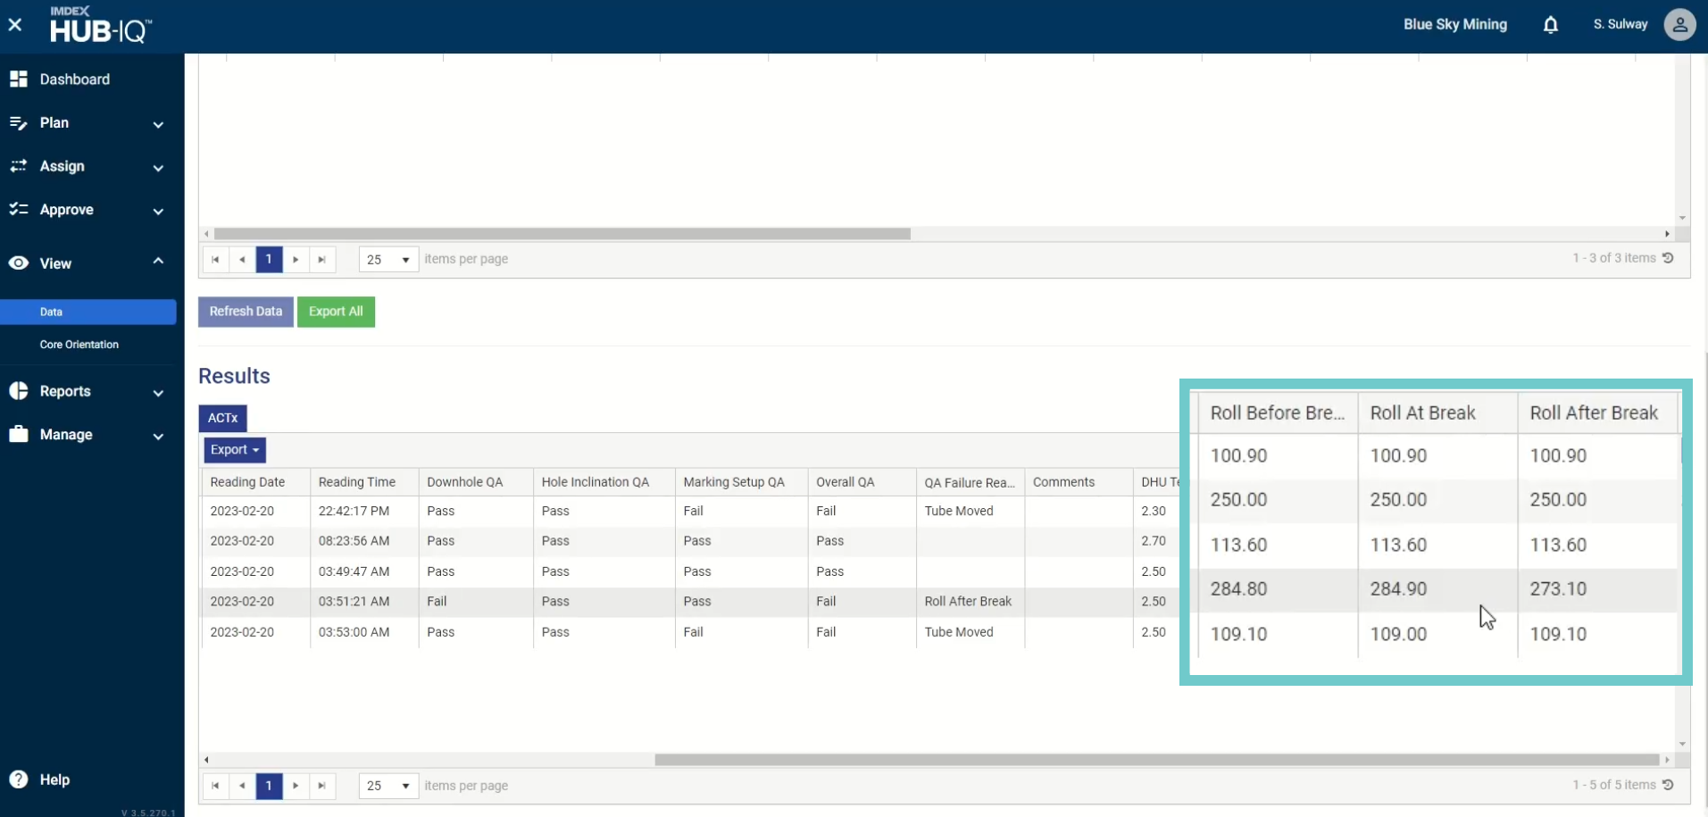Click the 284.80 Roll Before Break value
This screenshot has width=1708, height=817.
[1238, 589]
